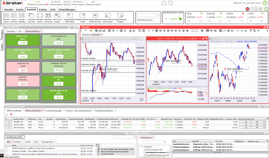Open Watchlisten panel settings dropdown
This screenshot has width=269, height=158.
pyautogui.click(x=69, y=27)
